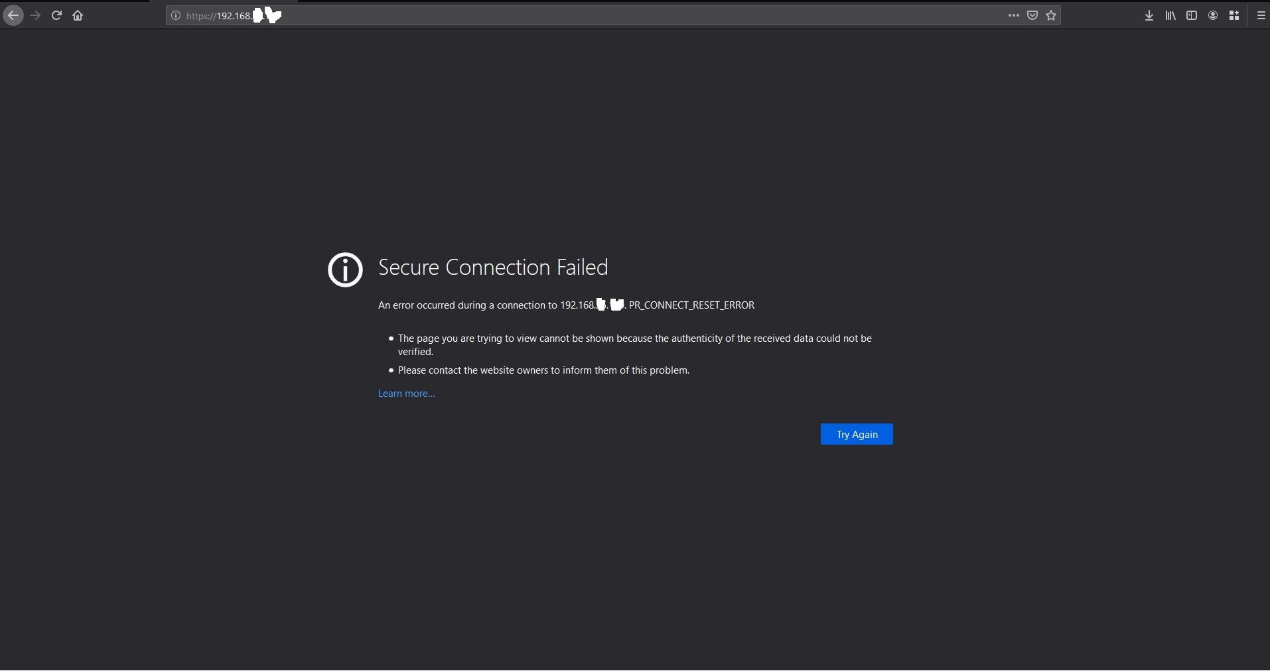Bookmark this page with the star
The height and width of the screenshot is (671, 1270).
[x=1051, y=15]
